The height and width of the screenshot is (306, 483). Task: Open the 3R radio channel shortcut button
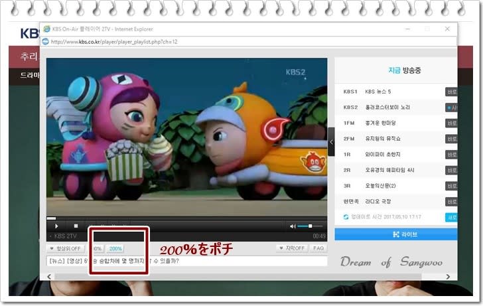pos(452,186)
